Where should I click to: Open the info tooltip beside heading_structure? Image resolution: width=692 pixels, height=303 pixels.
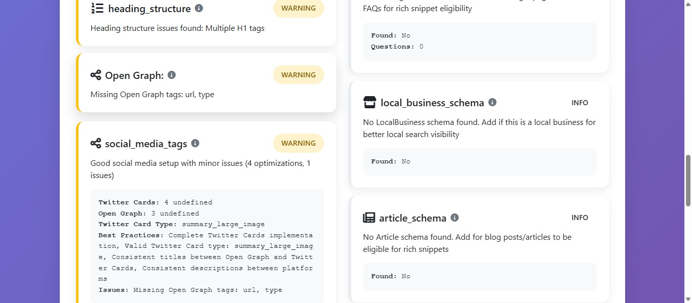[x=199, y=8]
